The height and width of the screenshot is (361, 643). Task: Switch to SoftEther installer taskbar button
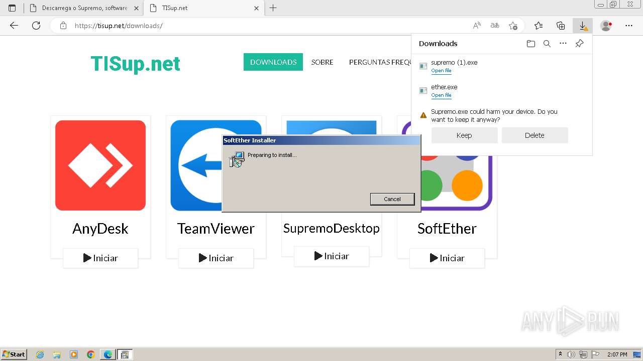pos(125,354)
